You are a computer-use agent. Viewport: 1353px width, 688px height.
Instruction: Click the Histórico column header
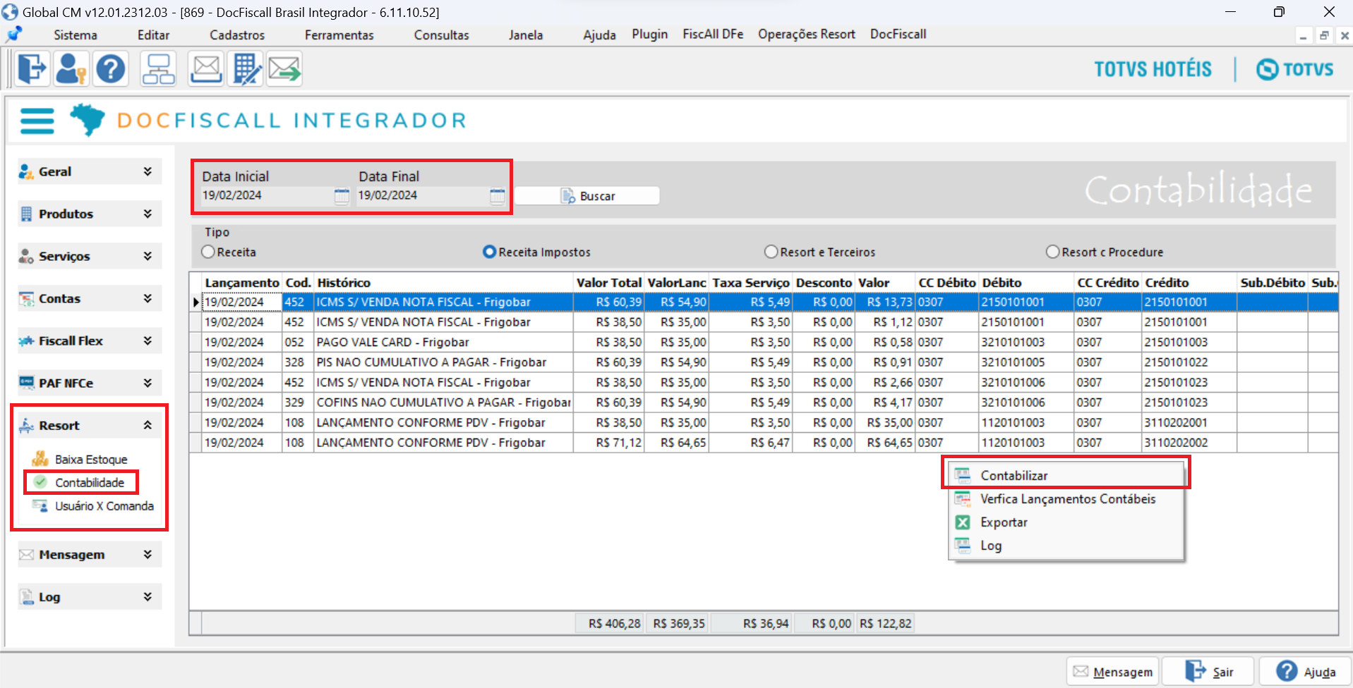444,283
